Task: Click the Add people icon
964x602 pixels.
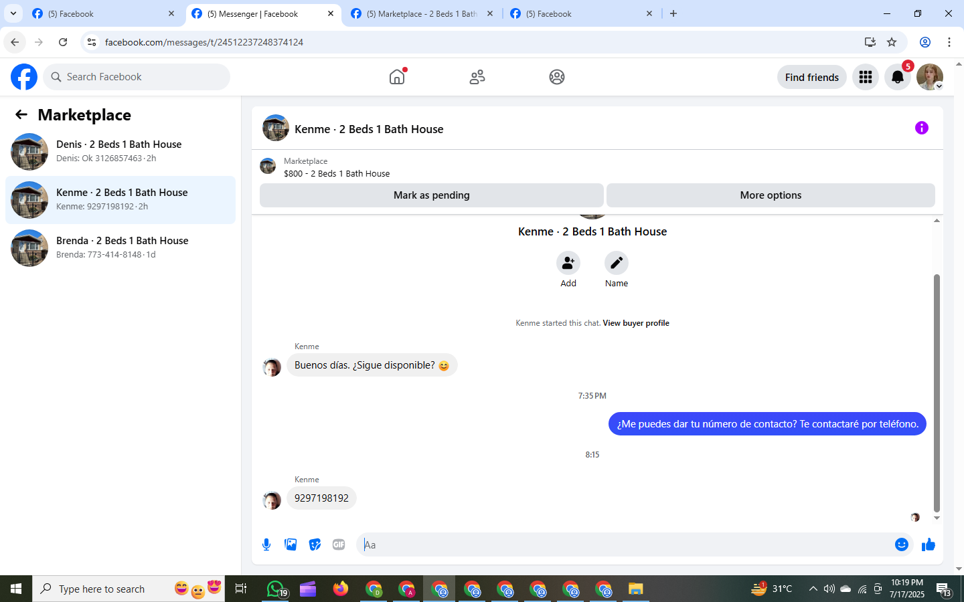Action: 568,263
